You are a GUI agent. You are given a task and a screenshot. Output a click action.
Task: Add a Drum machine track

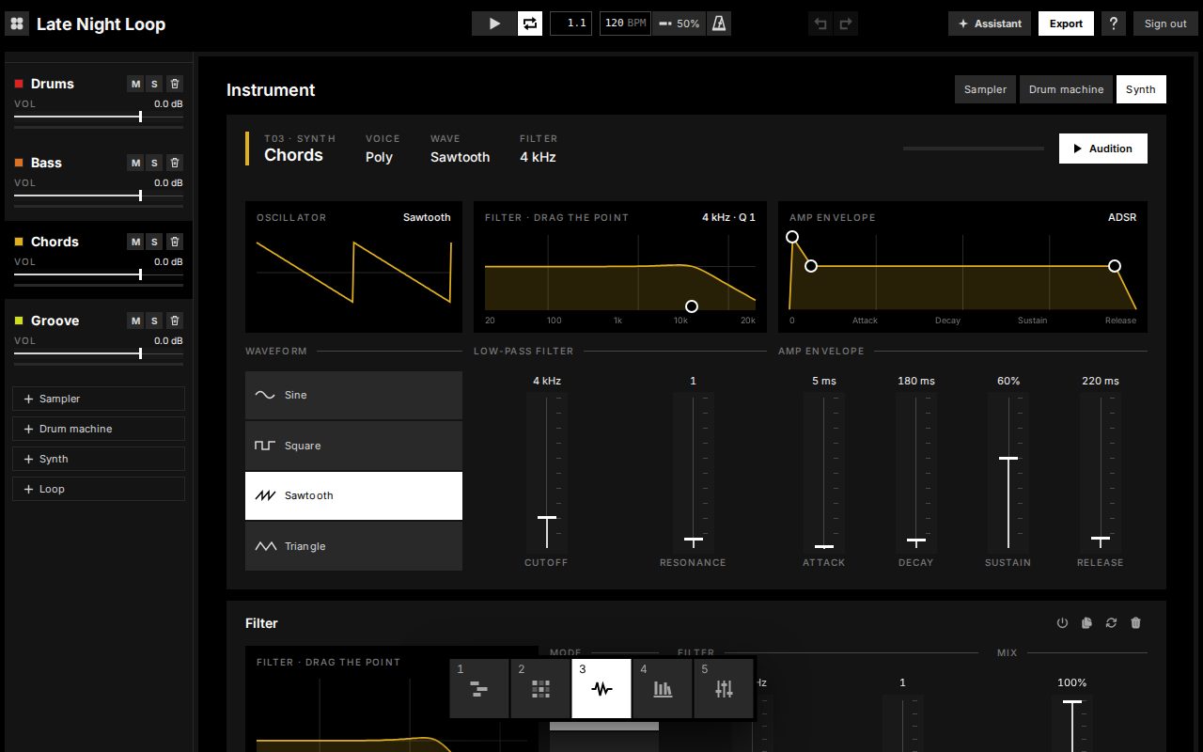[99, 429]
